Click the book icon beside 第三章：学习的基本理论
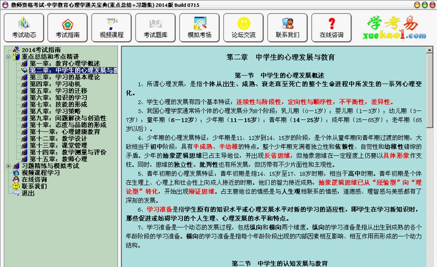 [x=25, y=77]
